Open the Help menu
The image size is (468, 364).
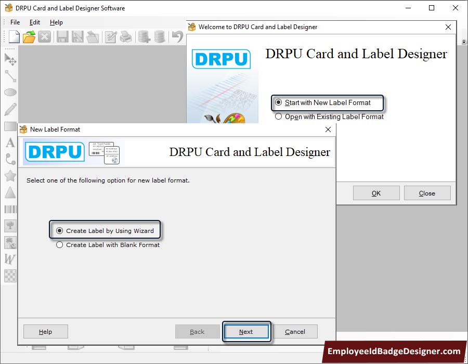point(56,22)
